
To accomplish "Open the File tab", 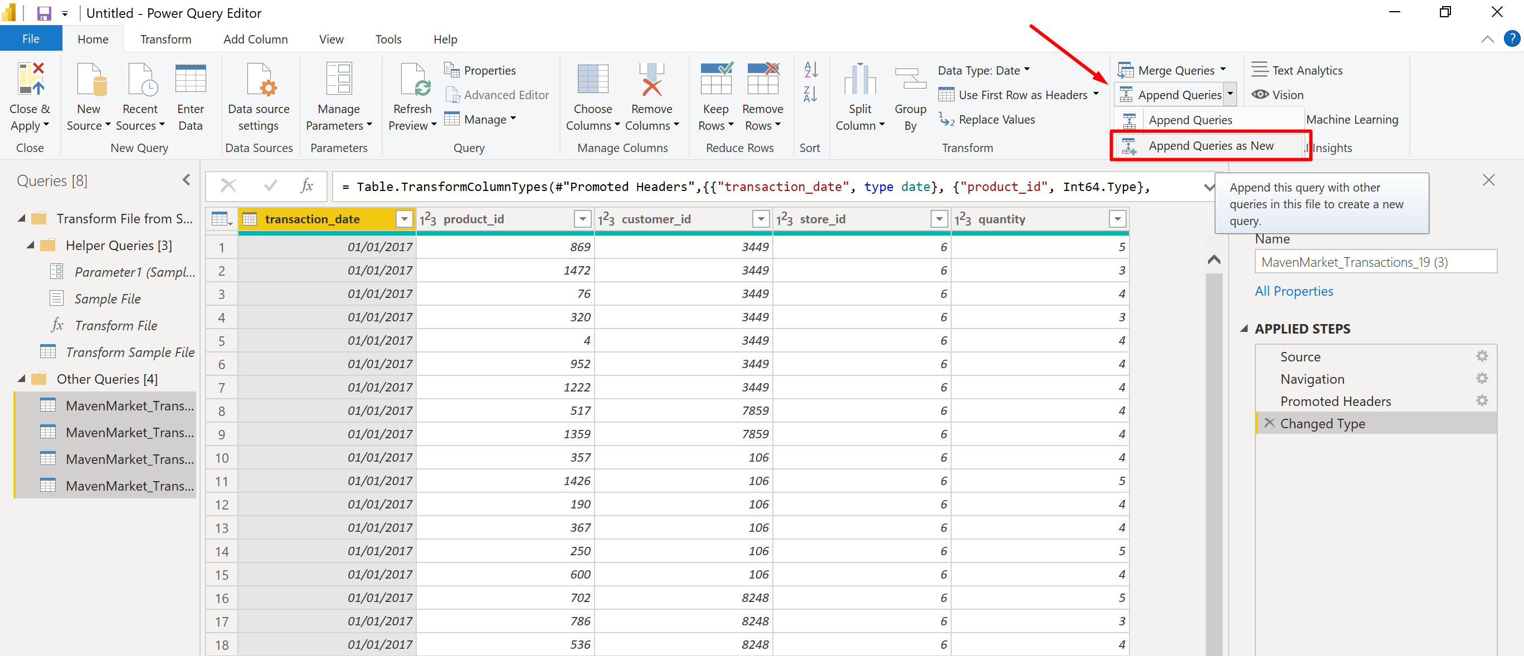I will click(31, 39).
